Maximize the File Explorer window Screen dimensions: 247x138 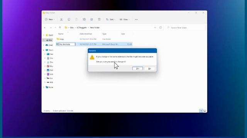tap(196, 13)
